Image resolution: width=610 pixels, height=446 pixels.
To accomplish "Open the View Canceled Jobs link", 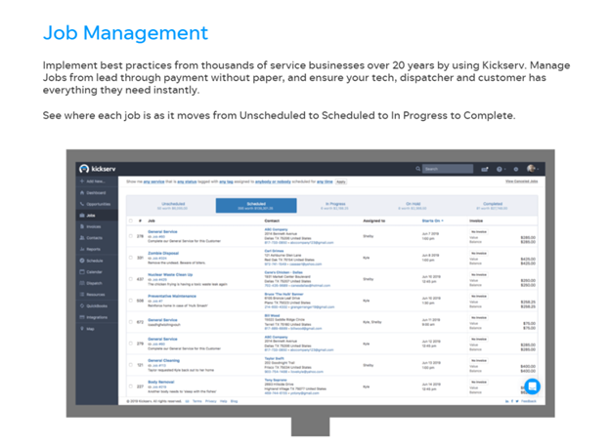I will click(x=522, y=182).
